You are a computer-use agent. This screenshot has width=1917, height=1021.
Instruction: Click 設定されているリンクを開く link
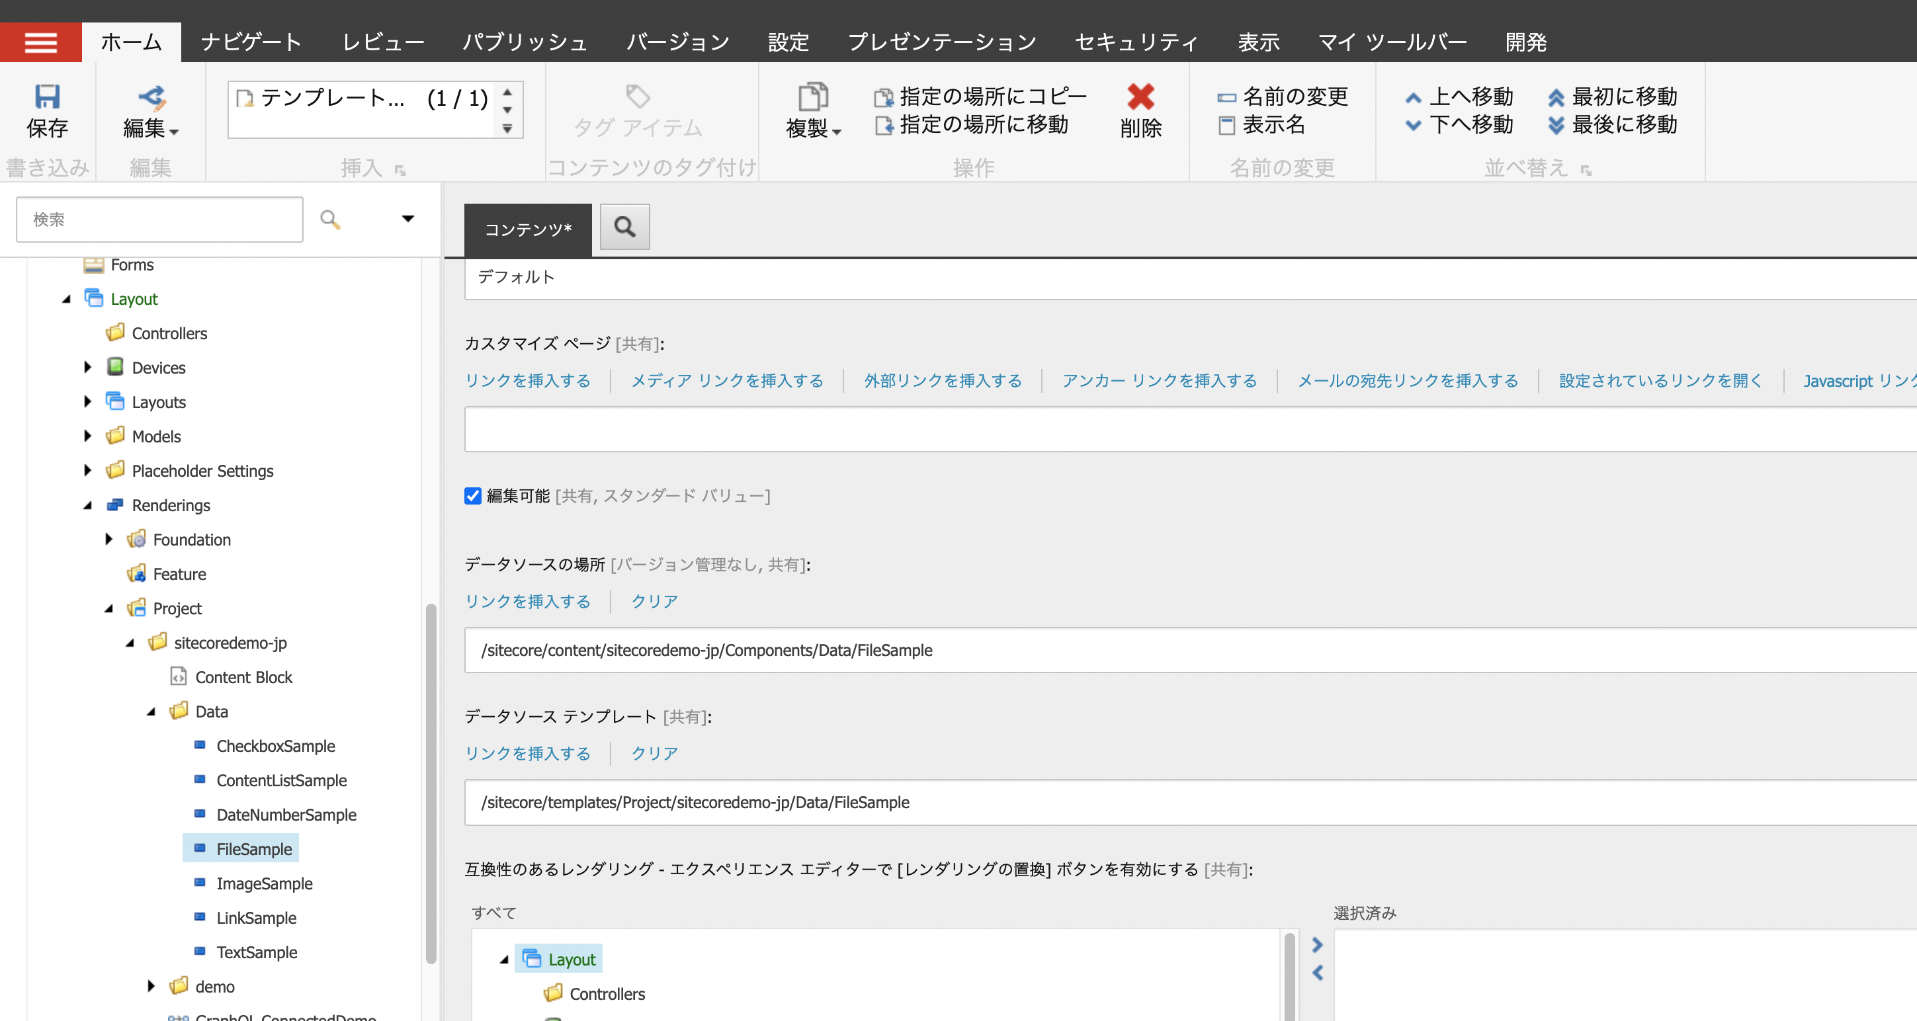pyautogui.click(x=1660, y=381)
